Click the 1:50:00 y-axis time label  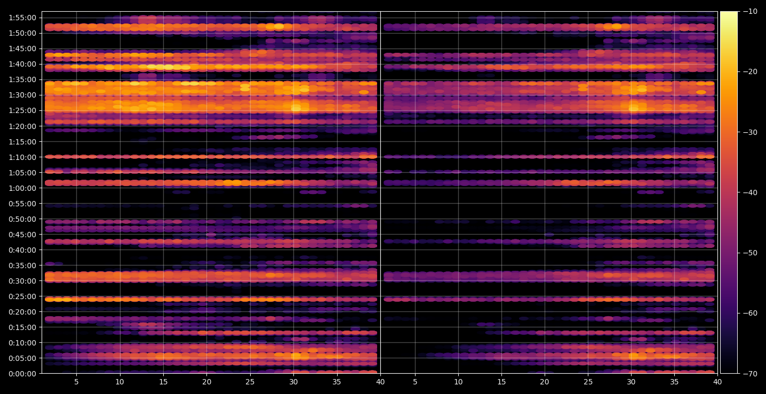pos(22,33)
